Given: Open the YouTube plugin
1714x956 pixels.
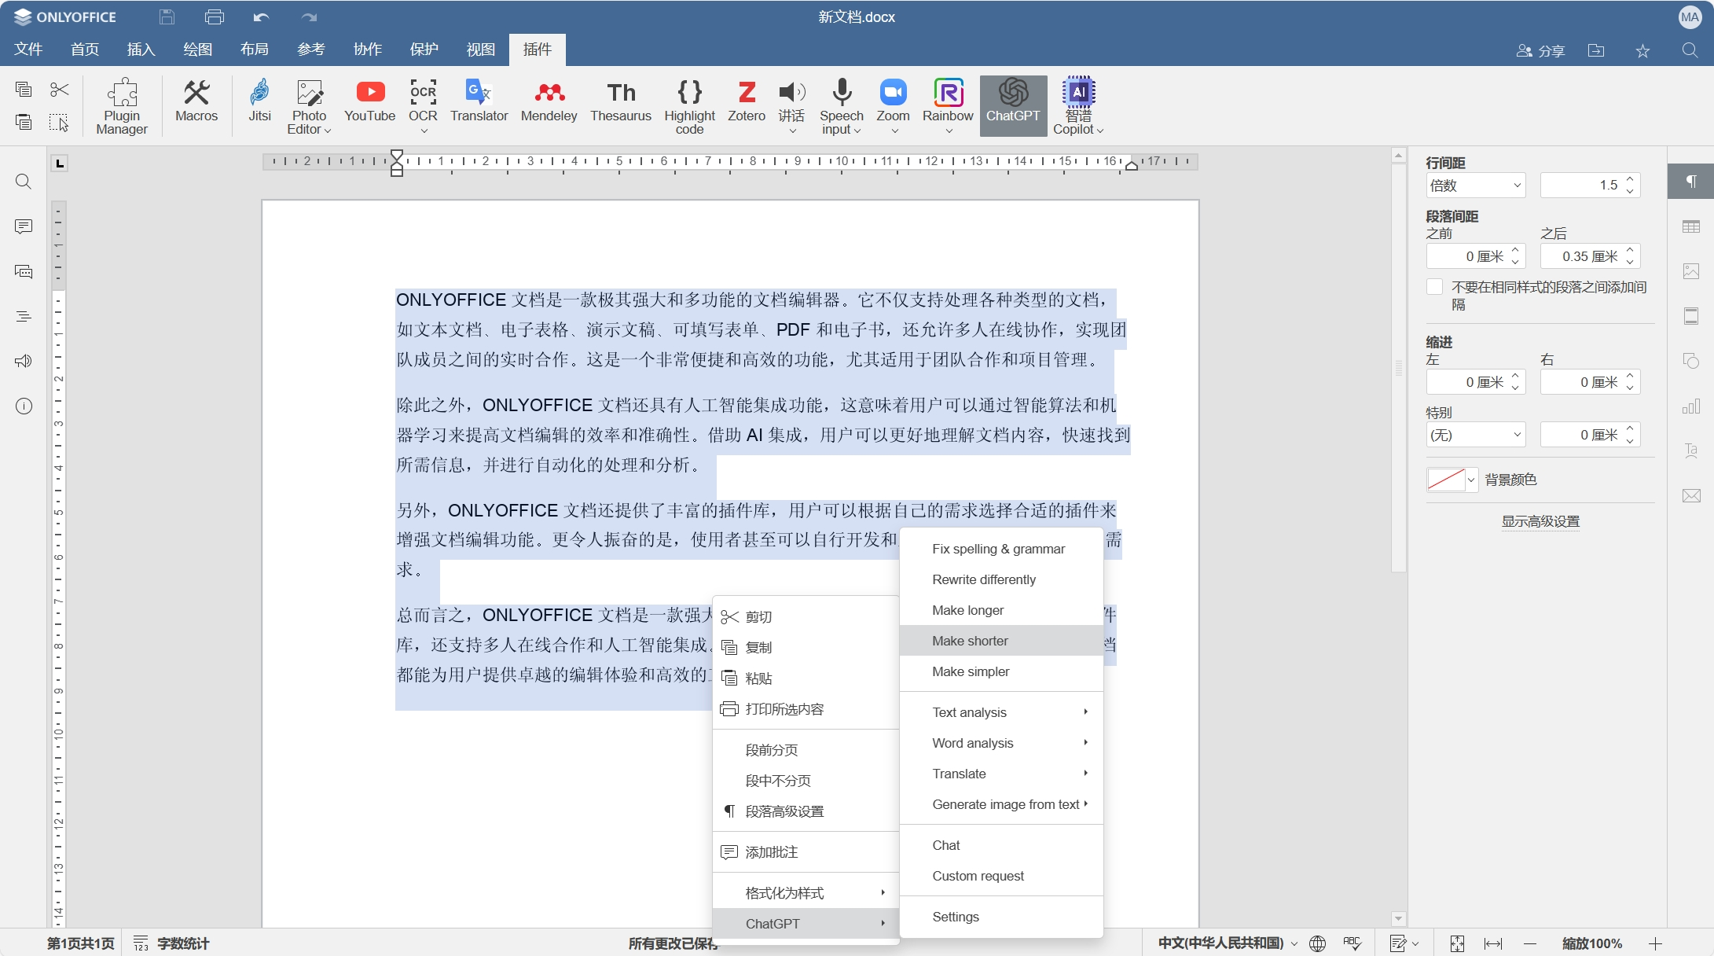Looking at the screenshot, I should [369, 101].
